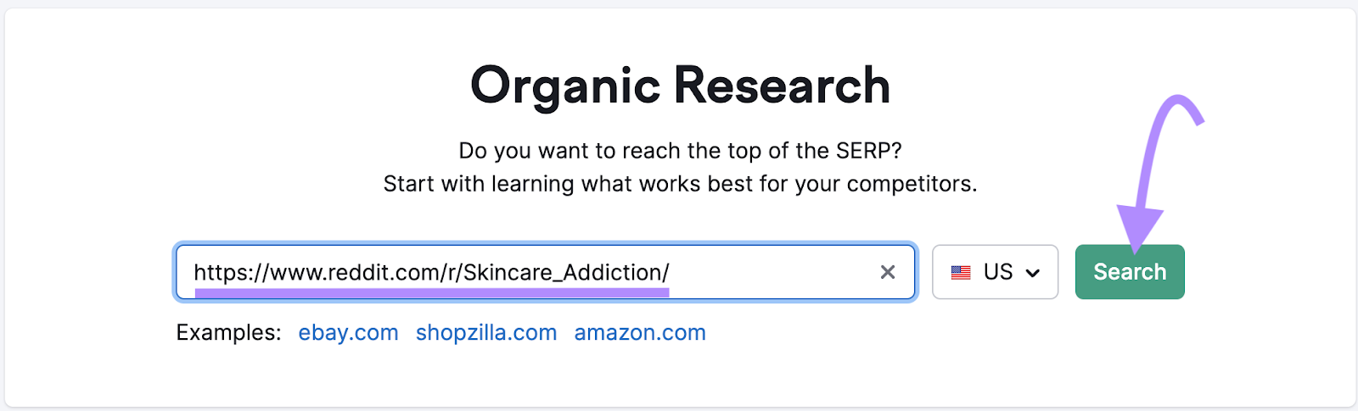This screenshot has height=411, width=1358.
Task: Click the "Examples:" label
Action: coord(228,333)
